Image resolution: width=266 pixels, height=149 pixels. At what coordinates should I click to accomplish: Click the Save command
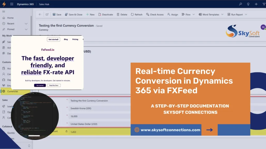coord(57,14)
